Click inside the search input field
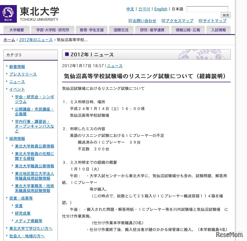The width and height of the screenshot is (247, 241). [208, 9]
